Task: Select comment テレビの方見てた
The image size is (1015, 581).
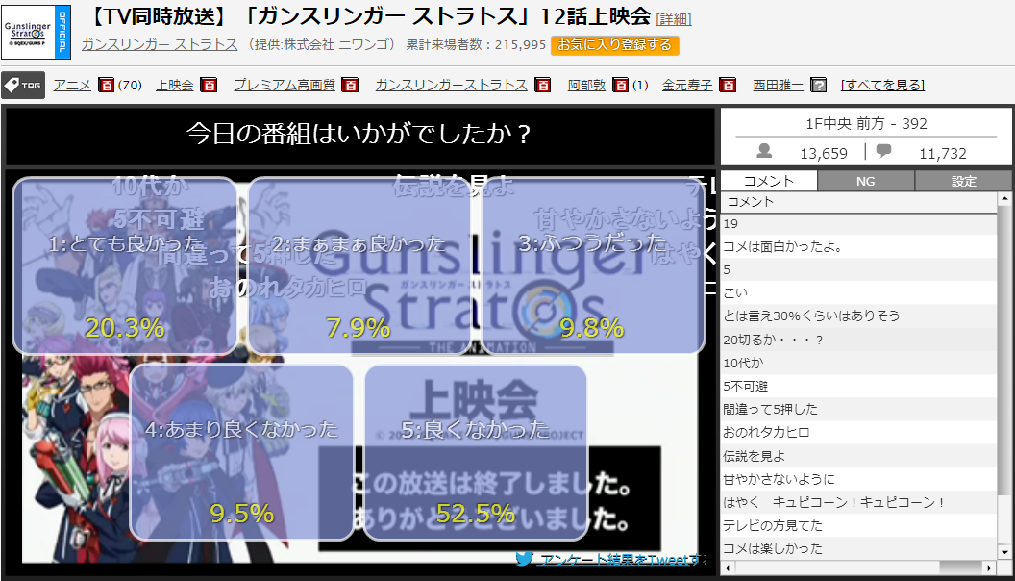Action: coord(858,525)
